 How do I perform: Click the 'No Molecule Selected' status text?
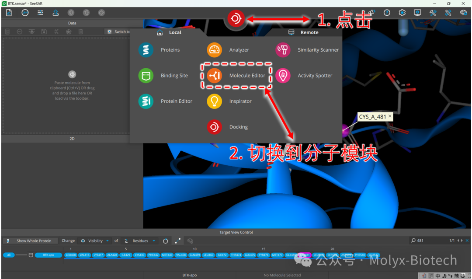282,275
